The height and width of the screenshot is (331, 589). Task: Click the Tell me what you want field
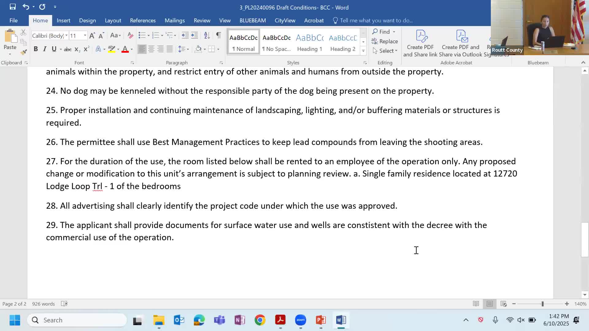tap(376, 21)
